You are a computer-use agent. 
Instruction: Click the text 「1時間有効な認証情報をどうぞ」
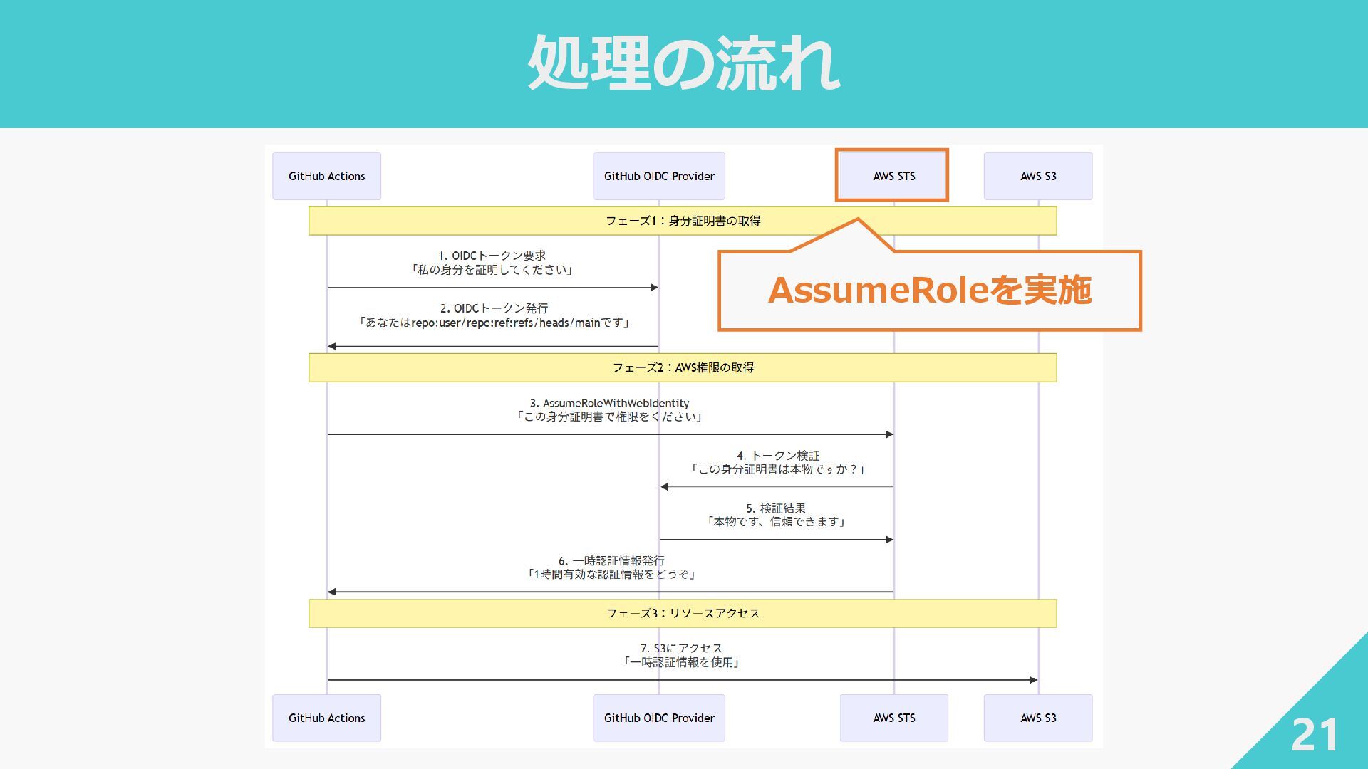tap(611, 575)
